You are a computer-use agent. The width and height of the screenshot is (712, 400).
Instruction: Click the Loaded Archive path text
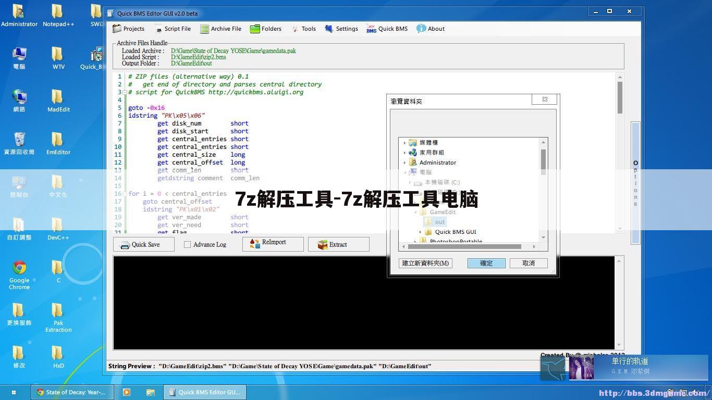[234, 51]
